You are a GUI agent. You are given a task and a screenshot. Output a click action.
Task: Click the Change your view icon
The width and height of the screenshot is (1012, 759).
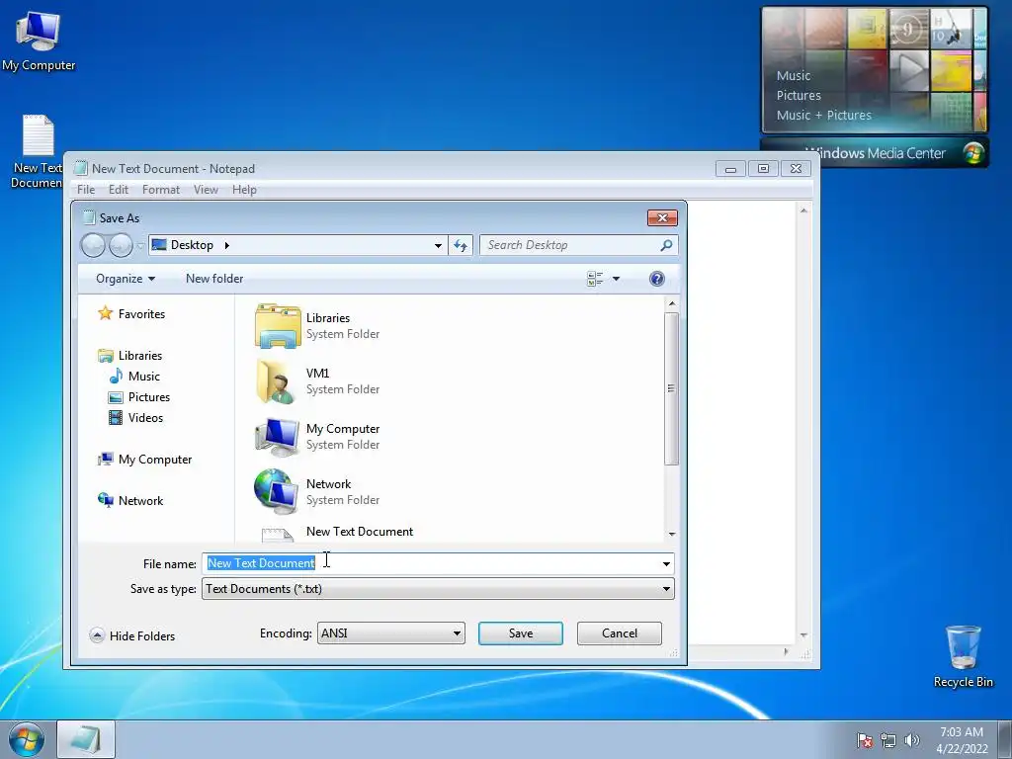click(x=595, y=279)
